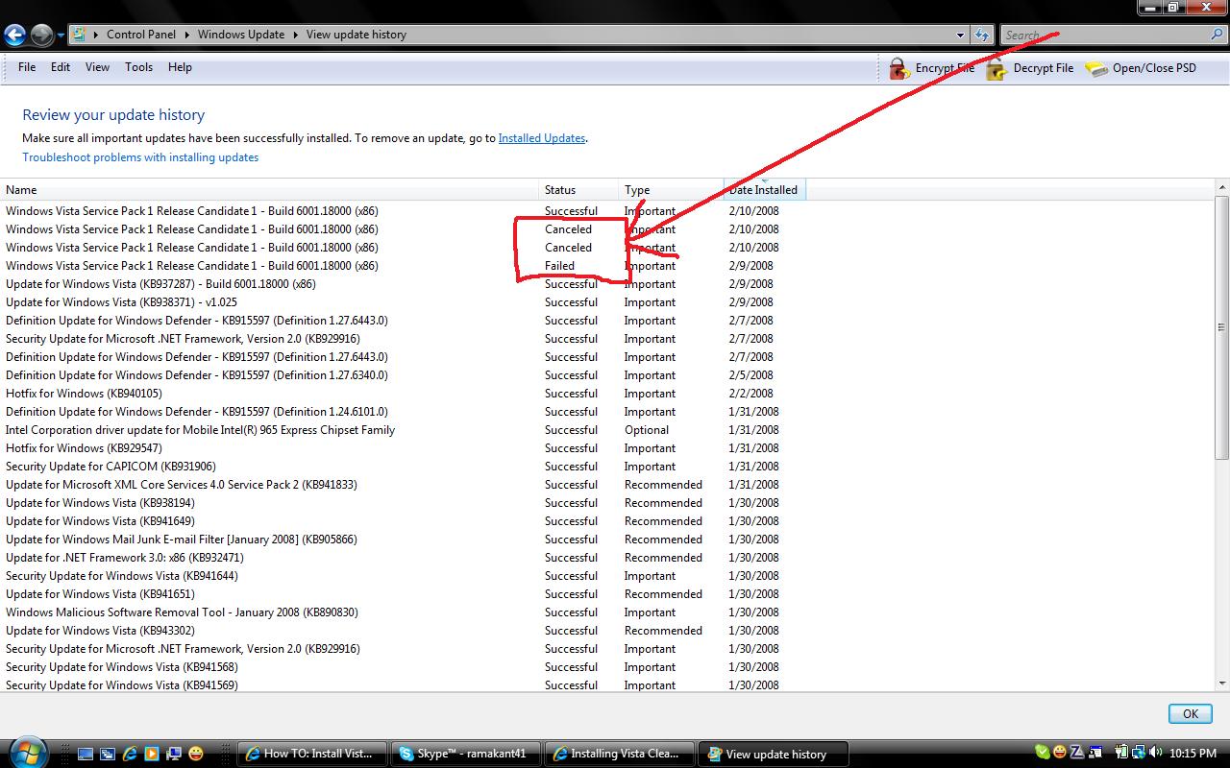1230x768 pixels.
Task: Open the Tools menu
Action: point(138,67)
